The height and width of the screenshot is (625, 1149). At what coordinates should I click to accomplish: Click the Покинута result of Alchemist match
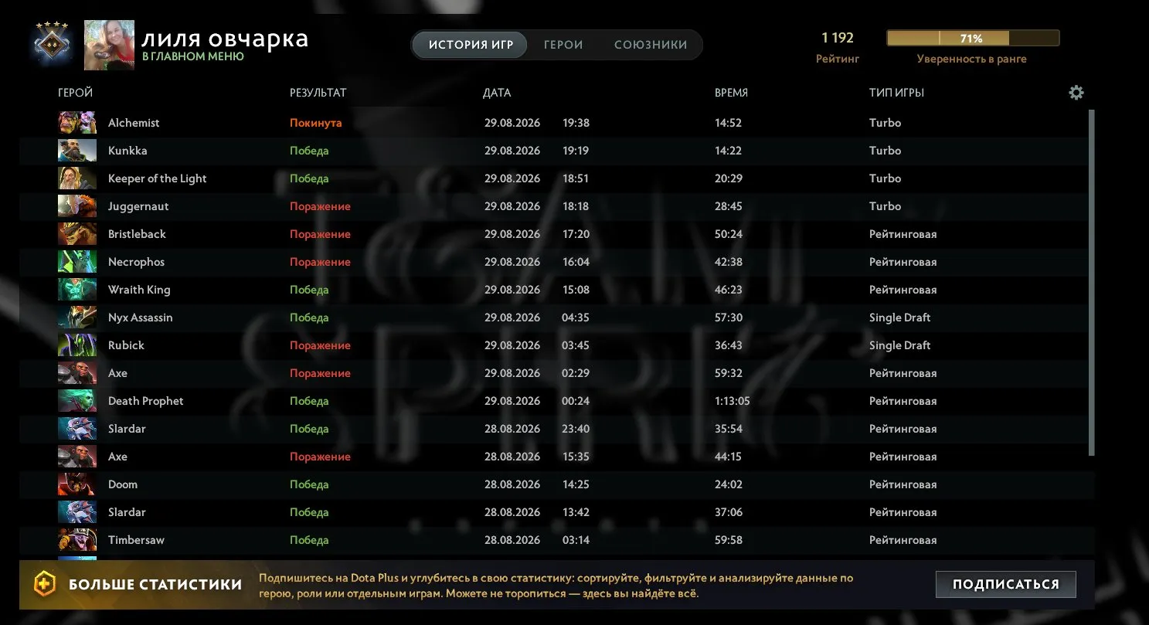tap(315, 123)
